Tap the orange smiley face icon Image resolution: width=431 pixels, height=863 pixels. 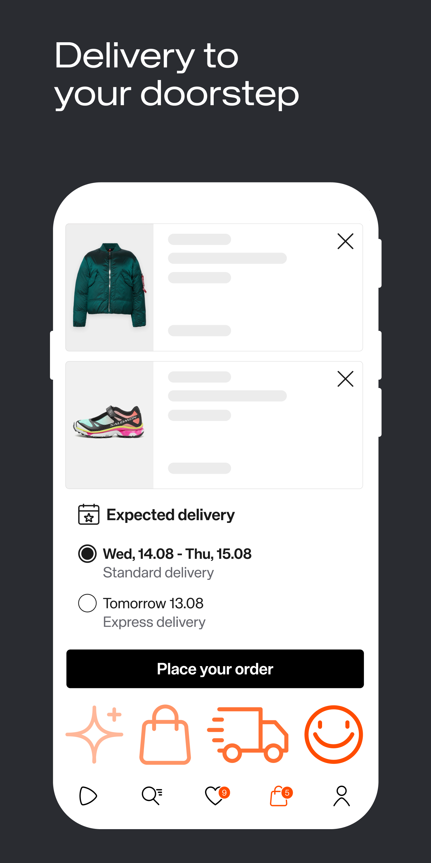pos(333,734)
